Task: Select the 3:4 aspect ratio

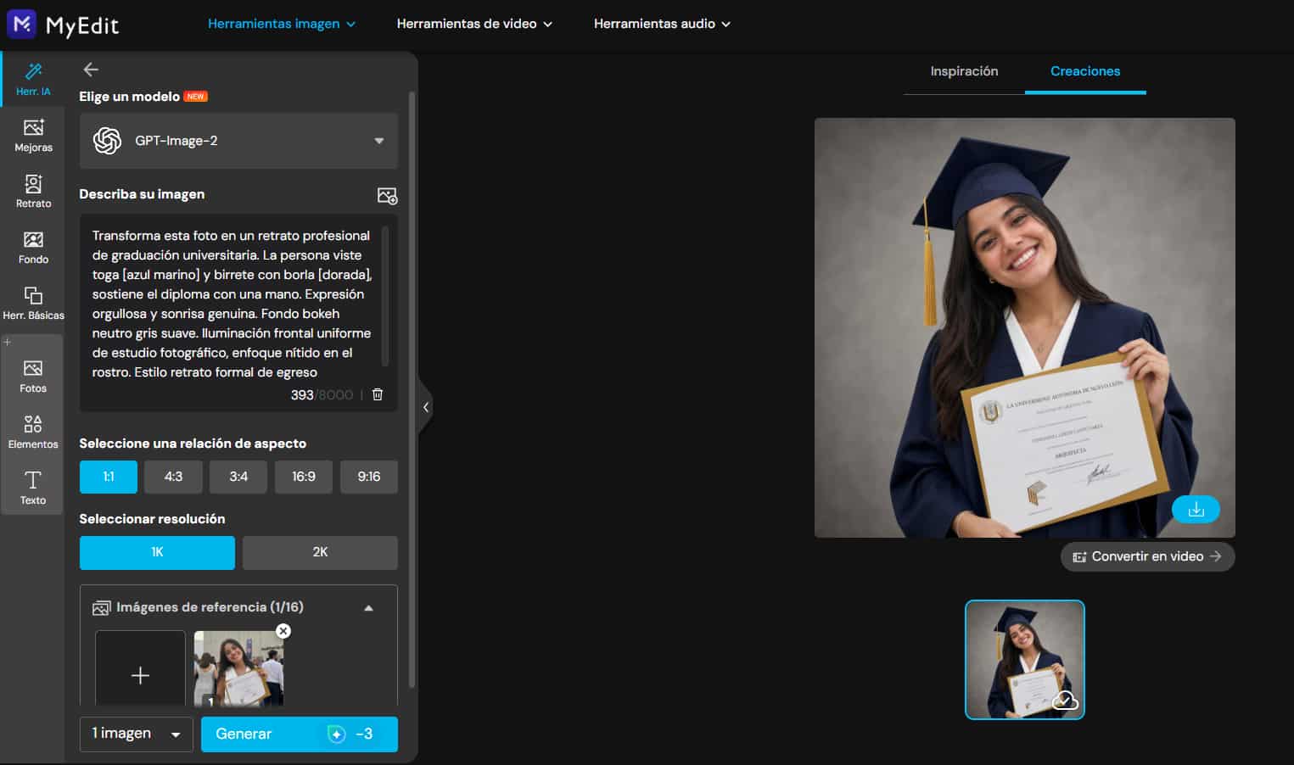Action: (238, 477)
